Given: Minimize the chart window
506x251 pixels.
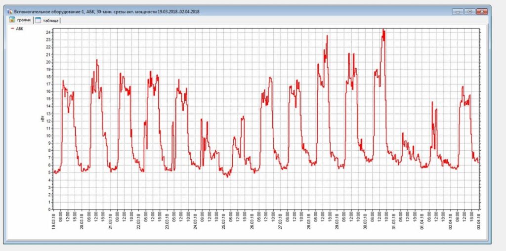Looking at the screenshot, I should coord(458,11).
